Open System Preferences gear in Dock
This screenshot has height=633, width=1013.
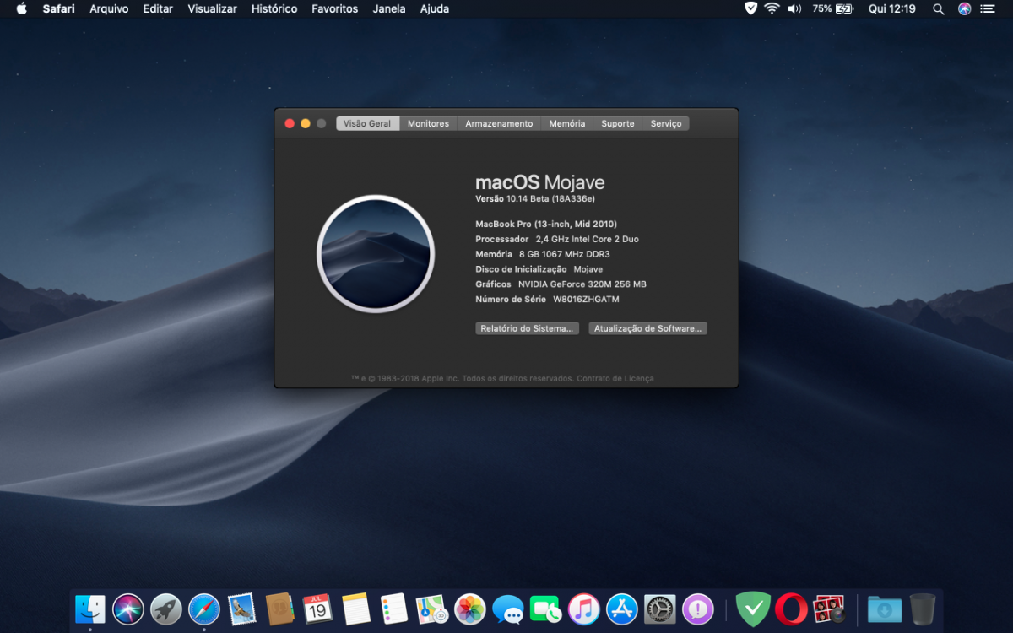tap(660, 609)
